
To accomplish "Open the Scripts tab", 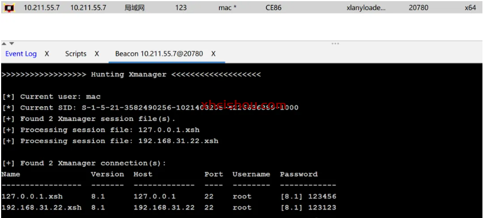I will (76, 54).
